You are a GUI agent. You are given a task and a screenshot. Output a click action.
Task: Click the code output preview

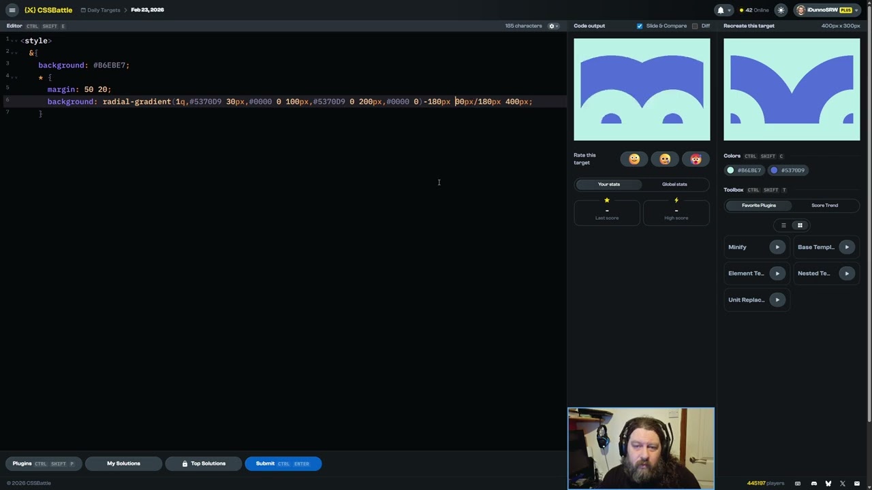(x=642, y=89)
